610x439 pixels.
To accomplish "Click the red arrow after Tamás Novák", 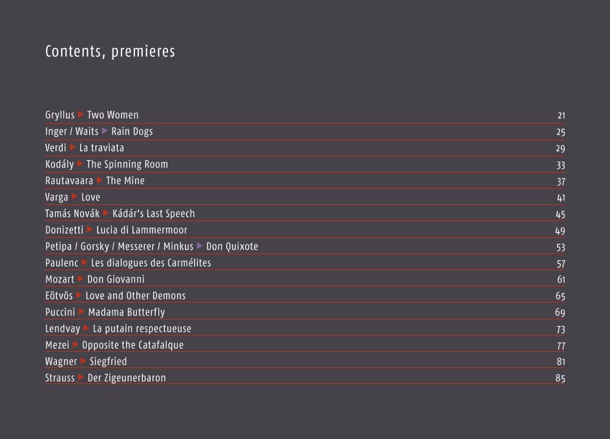I will pos(106,213).
